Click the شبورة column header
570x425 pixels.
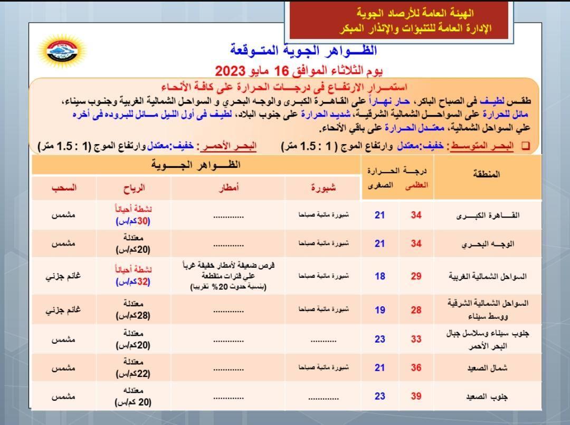[x=322, y=187]
